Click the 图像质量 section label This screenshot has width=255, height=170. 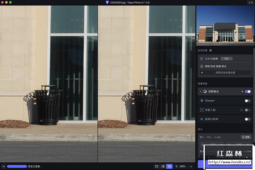pos(202,83)
